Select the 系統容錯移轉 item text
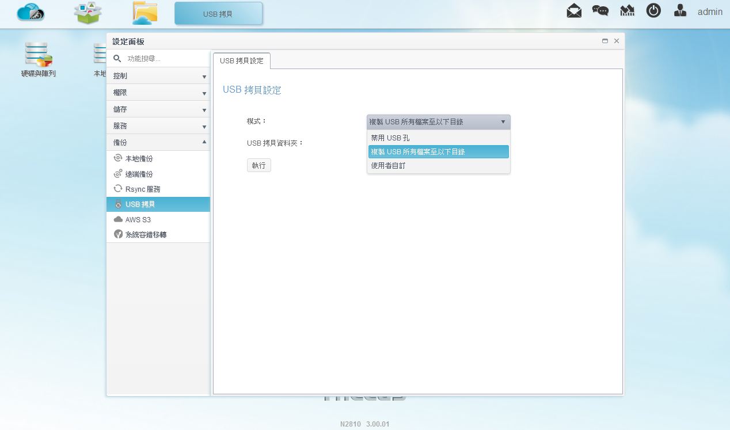 (x=146, y=235)
